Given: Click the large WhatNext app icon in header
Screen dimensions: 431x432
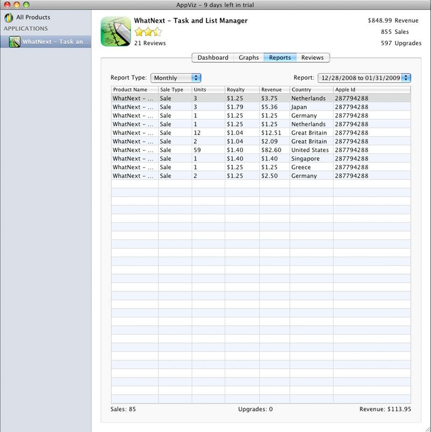Looking at the screenshot, I should point(116,31).
